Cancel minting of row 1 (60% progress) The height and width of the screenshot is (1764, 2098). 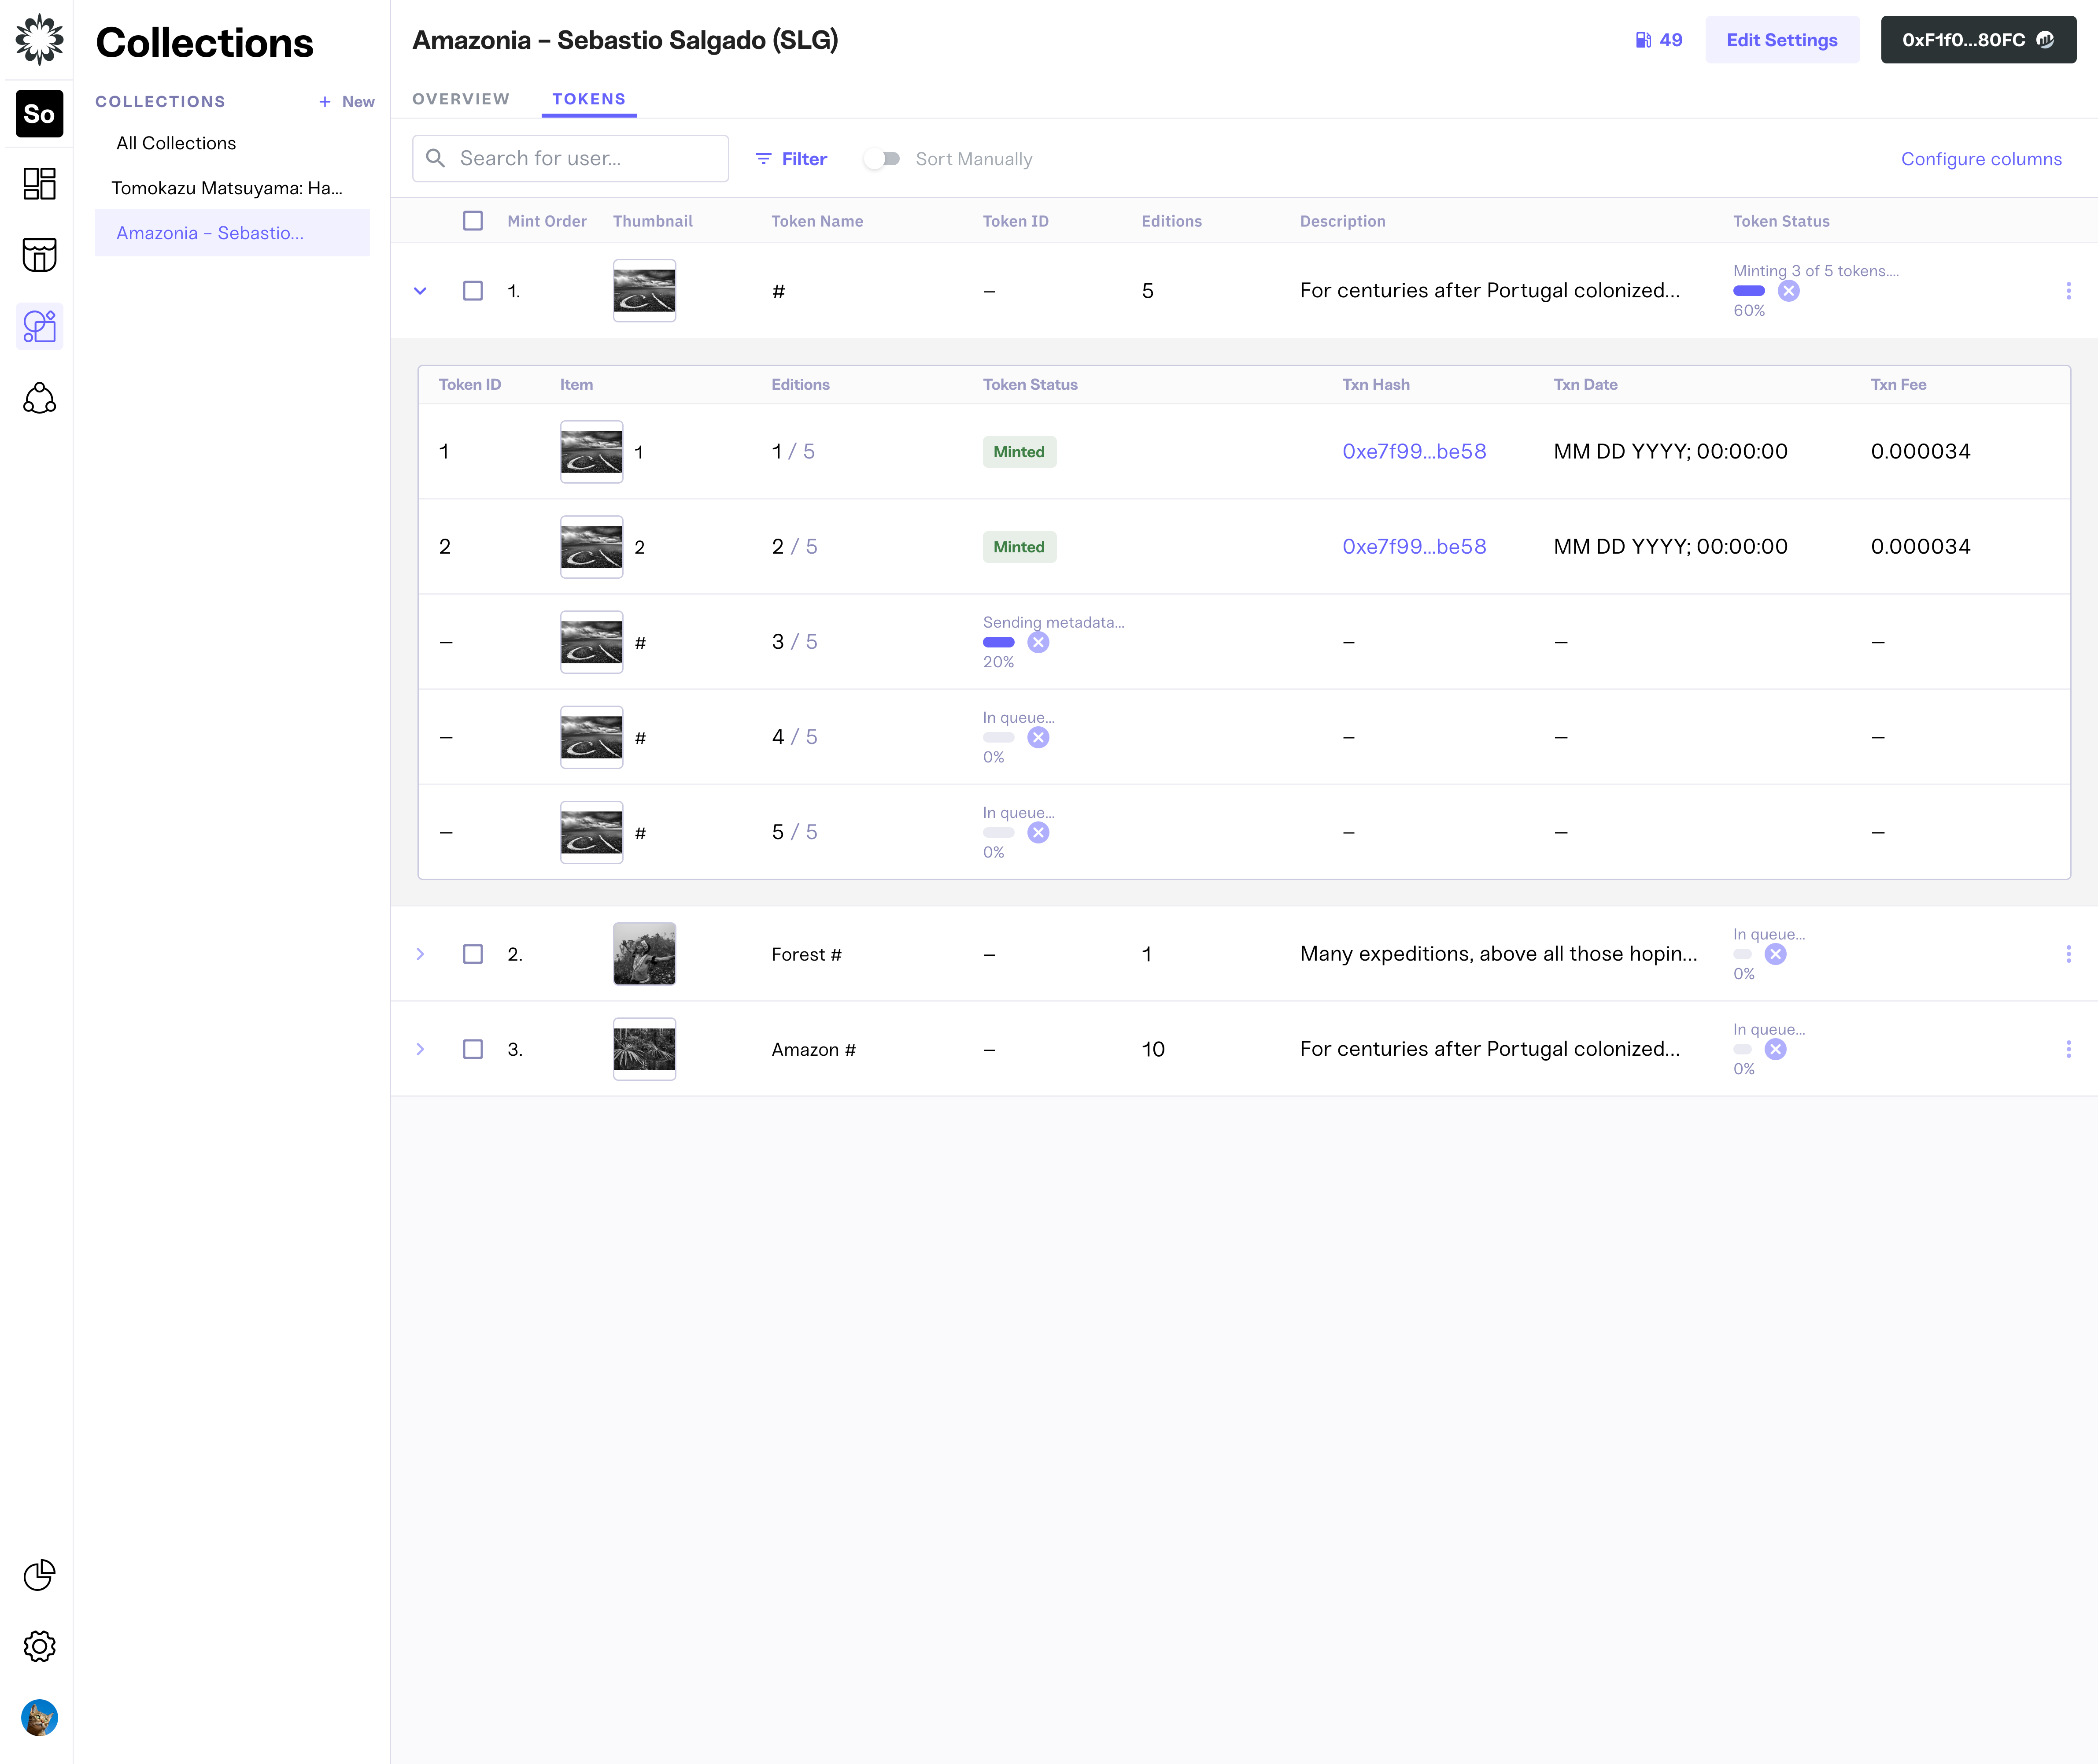(1788, 291)
